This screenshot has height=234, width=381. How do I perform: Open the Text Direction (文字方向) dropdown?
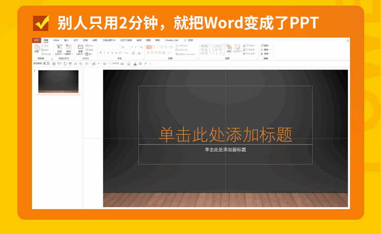click(182, 46)
